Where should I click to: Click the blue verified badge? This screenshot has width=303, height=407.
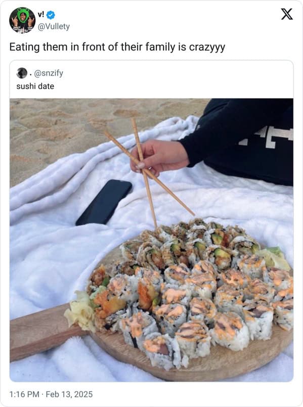51,15
